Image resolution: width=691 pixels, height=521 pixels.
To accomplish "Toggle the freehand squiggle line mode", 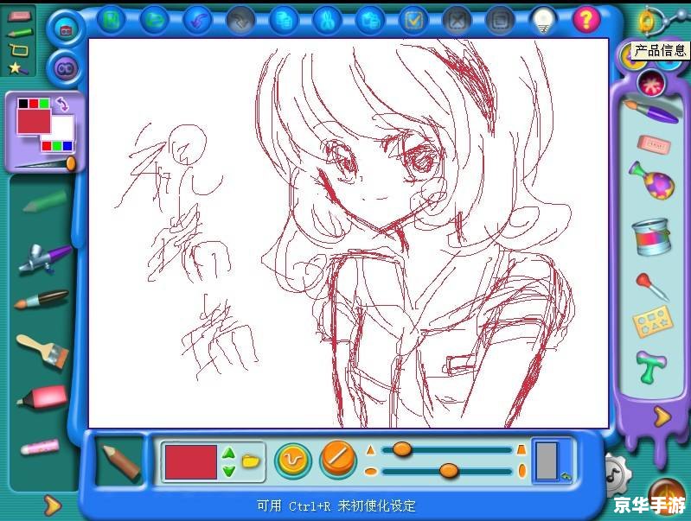I will 293,461.
